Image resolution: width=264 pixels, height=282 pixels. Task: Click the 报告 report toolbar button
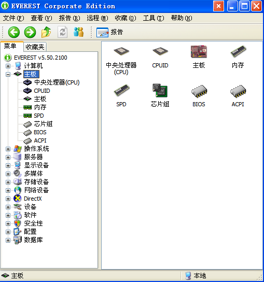110,32
